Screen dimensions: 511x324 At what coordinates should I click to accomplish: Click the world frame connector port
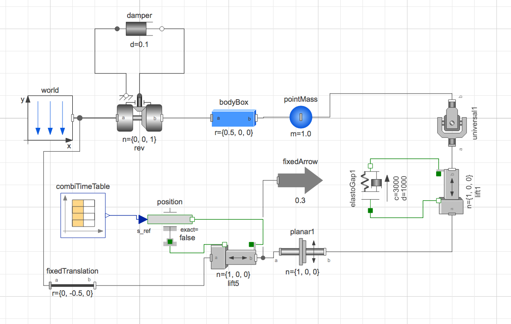point(73,118)
